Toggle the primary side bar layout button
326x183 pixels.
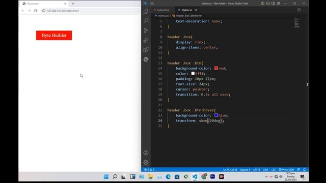[263, 4]
